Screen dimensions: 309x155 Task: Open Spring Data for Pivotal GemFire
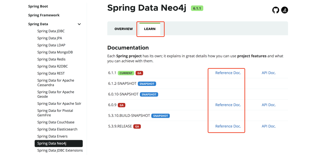pyautogui.click(x=55, y=113)
